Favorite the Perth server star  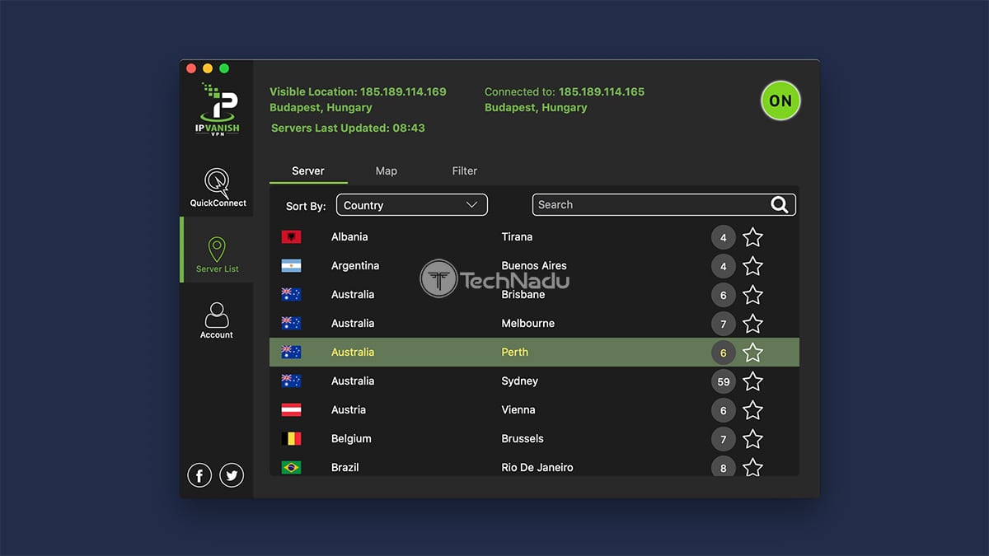[x=752, y=353]
